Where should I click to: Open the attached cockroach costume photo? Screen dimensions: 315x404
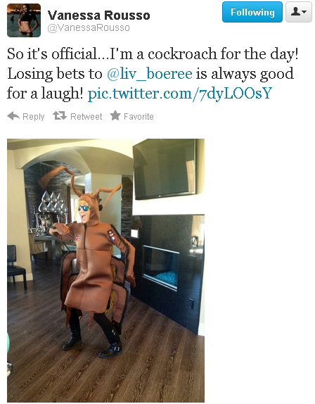point(105,270)
